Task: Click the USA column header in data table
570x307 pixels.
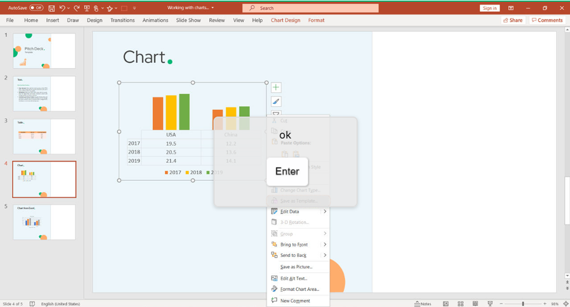Action: click(x=171, y=134)
